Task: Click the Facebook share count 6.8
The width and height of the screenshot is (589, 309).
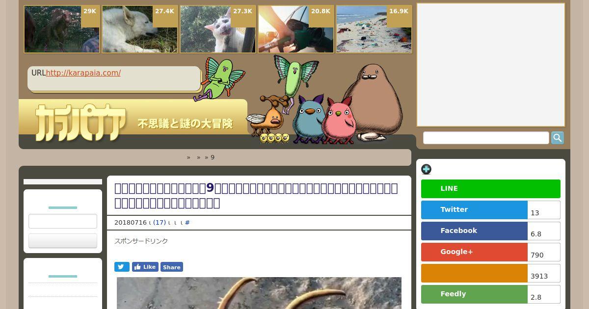Action: [x=544, y=231]
